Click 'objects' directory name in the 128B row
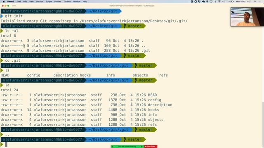 [156, 120]
